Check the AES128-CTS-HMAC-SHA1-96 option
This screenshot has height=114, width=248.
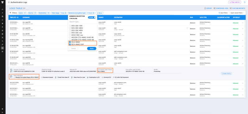tap(70, 37)
